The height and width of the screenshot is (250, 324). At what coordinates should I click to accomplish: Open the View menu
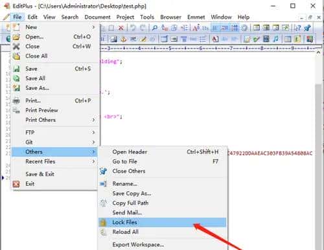[49, 17]
